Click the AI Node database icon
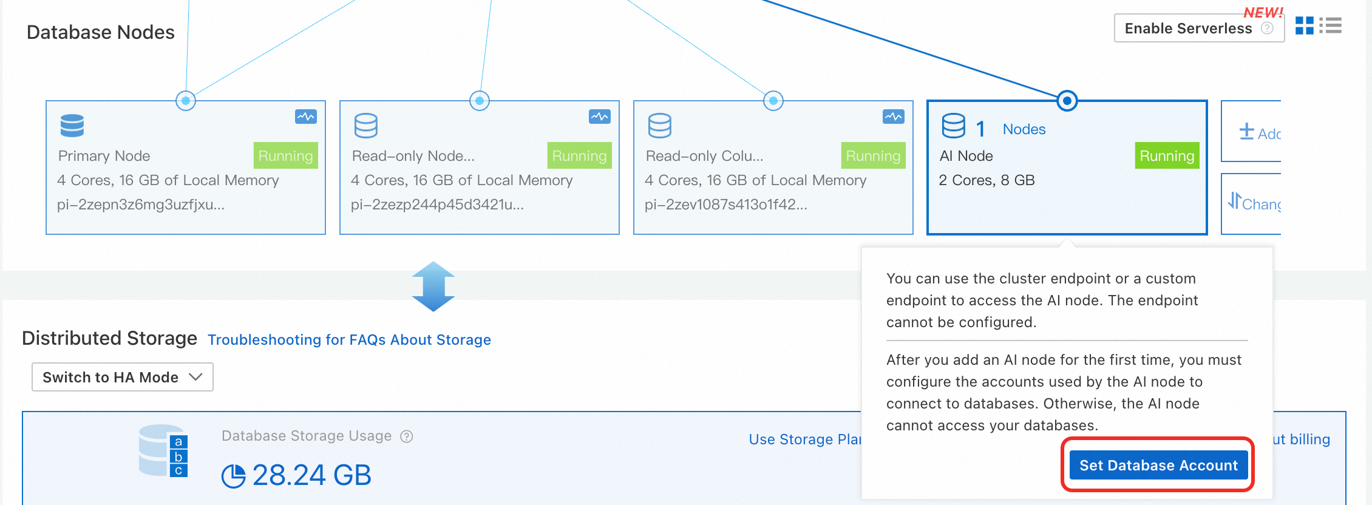Viewport: 1372px width, 505px height. pyautogui.click(x=953, y=126)
